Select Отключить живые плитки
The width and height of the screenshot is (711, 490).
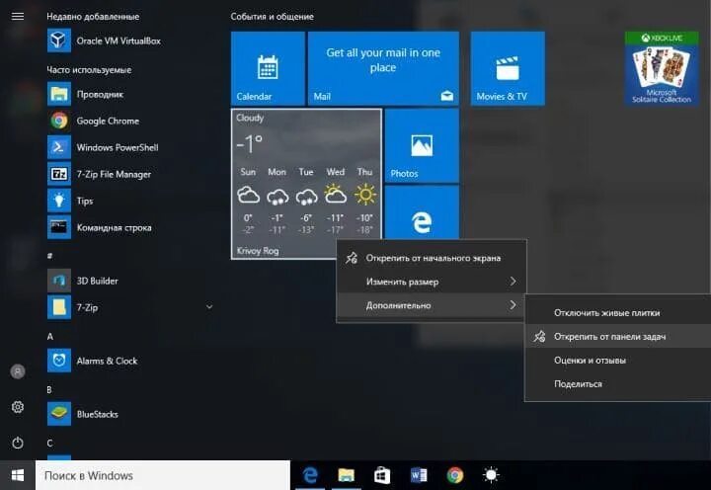coord(618,312)
